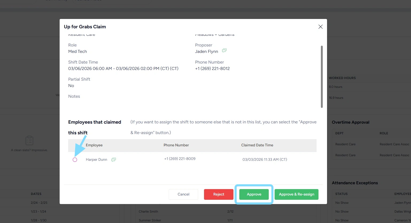
Task: Click Approve & Re-assign button
Action: (x=296, y=194)
